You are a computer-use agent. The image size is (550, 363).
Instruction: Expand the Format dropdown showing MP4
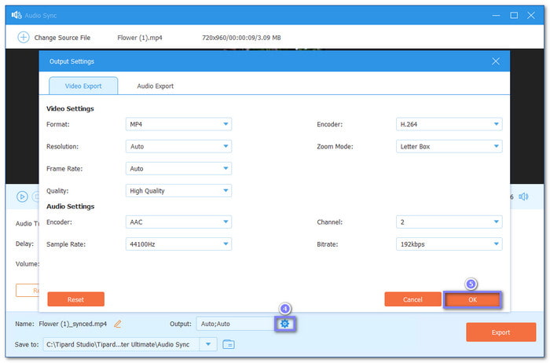coord(178,124)
